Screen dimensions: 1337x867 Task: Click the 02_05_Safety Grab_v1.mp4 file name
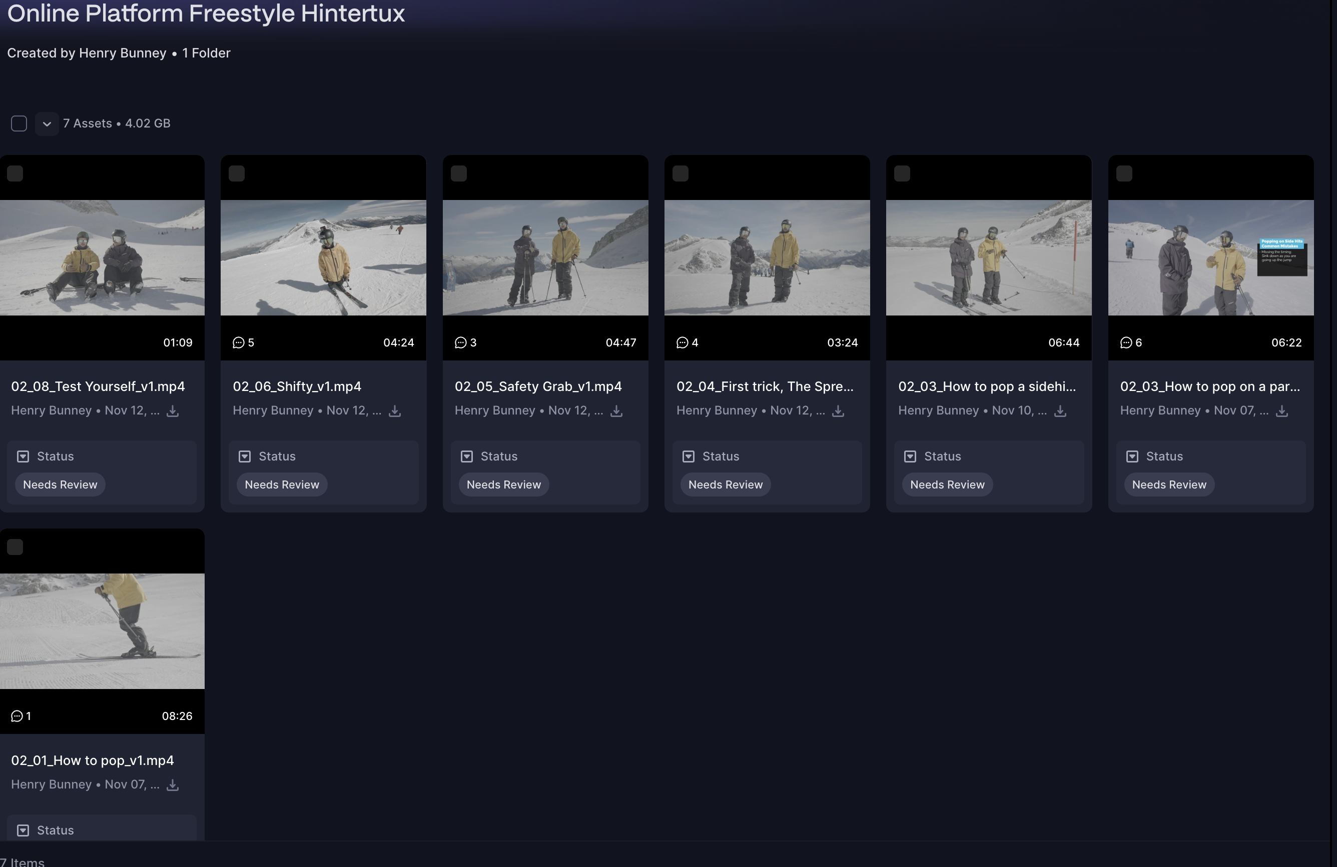point(537,386)
